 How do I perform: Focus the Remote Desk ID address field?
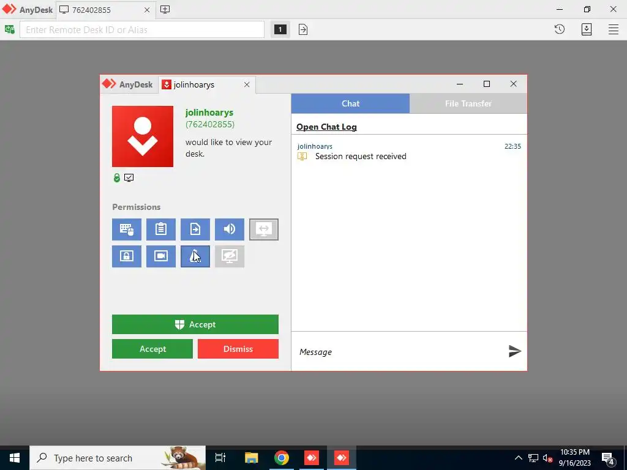[x=142, y=29]
